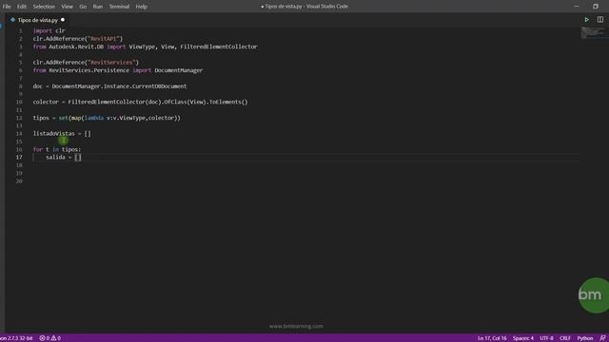Image resolution: width=609 pixels, height=342 pixels.
Task: Minimize the VS Code window
Action: (x=577, y=7)
